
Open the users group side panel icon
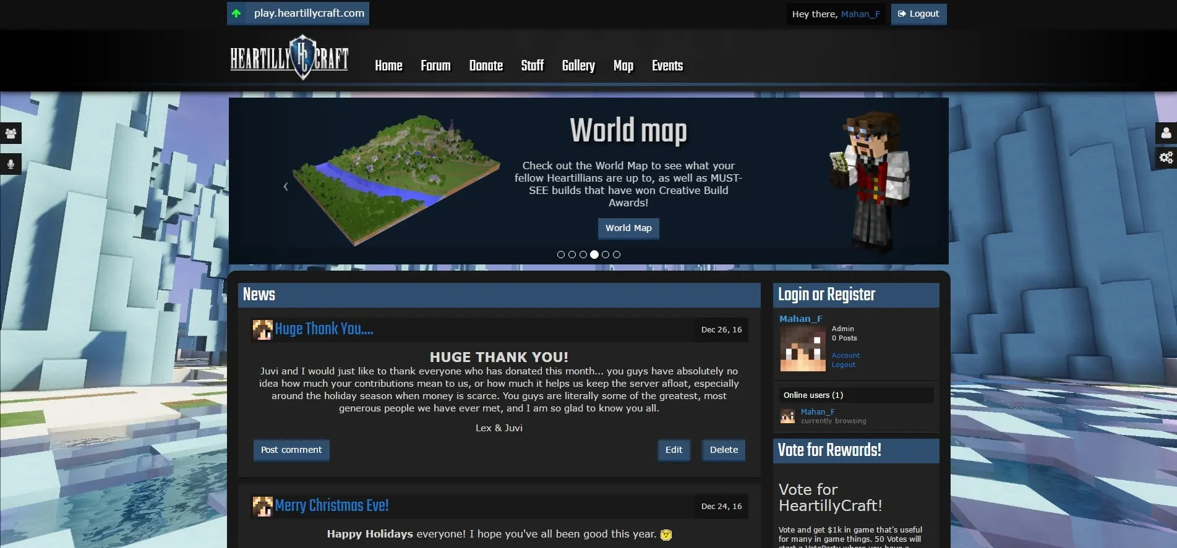click(11, 133)
